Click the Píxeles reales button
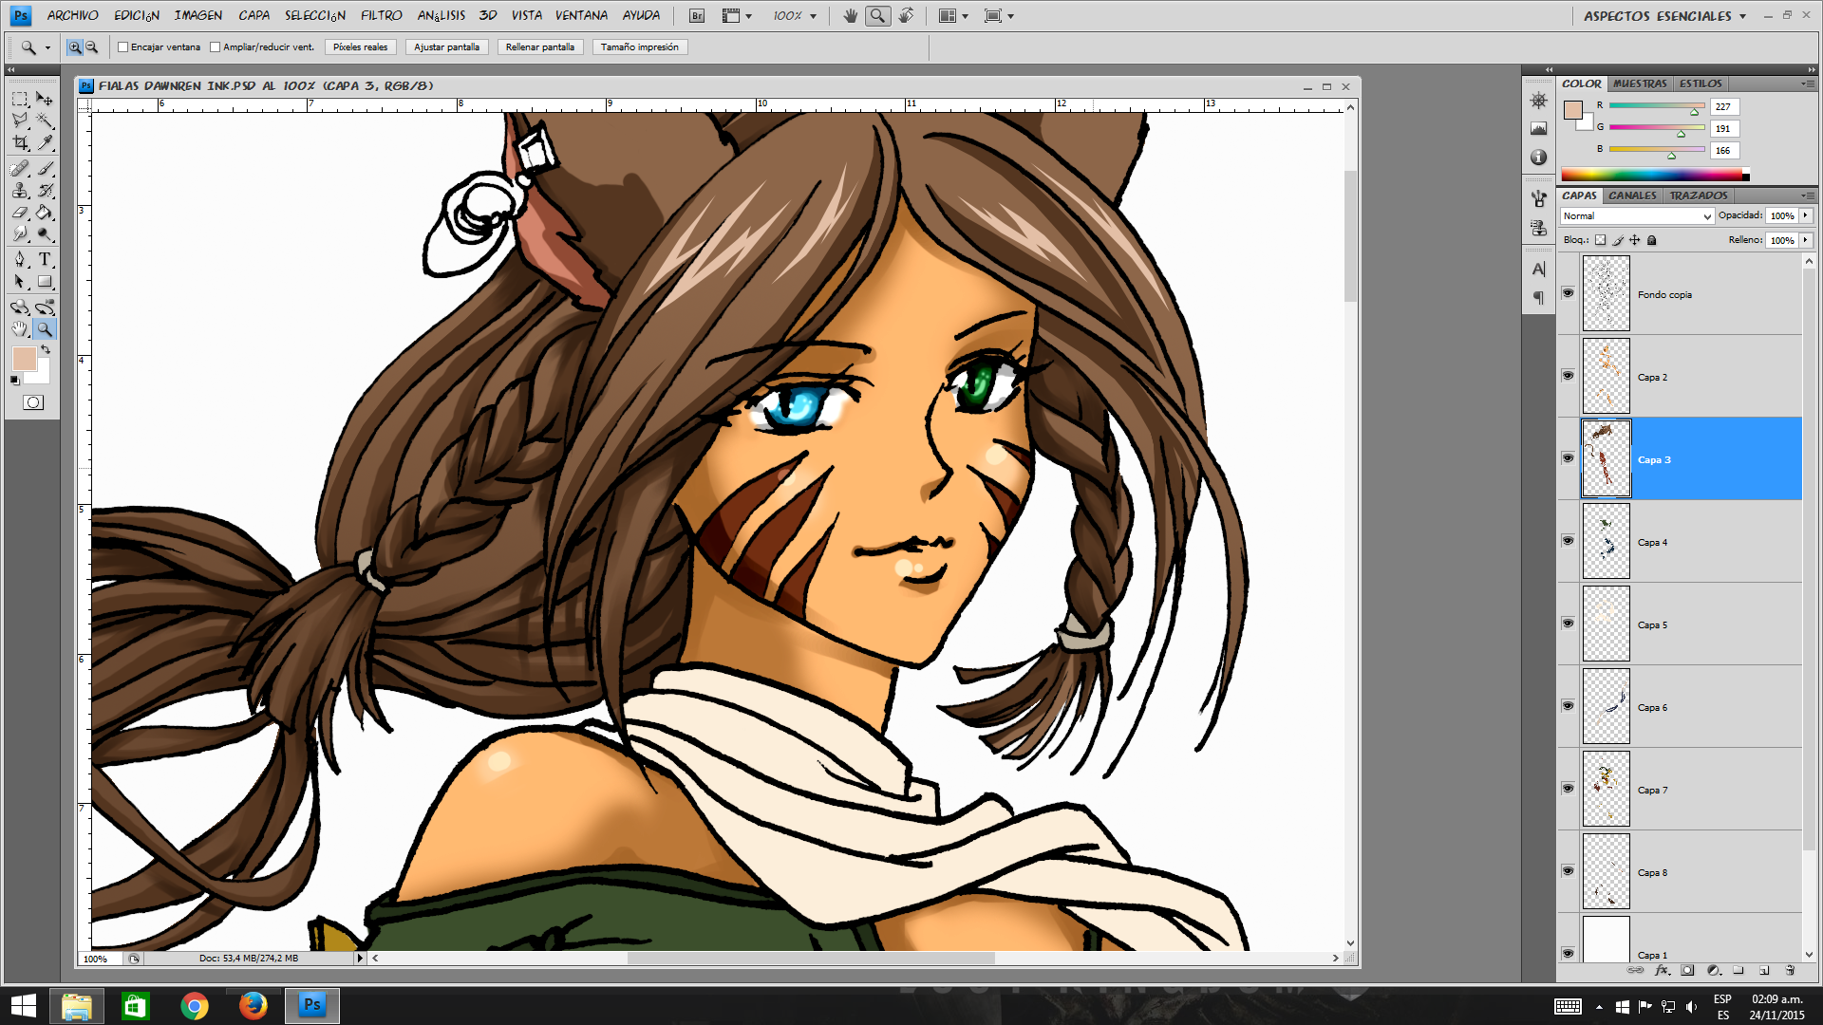The width and height of the screenshot is (1823, 1025). [x=360, y=47]
